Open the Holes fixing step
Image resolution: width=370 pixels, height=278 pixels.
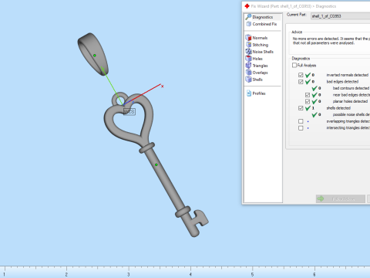click(257, 59)
